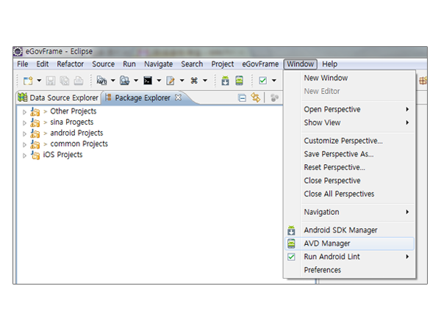441x330 pixels.
Task: Open the Run Android Lint submenu
Action: click(350, 257)
